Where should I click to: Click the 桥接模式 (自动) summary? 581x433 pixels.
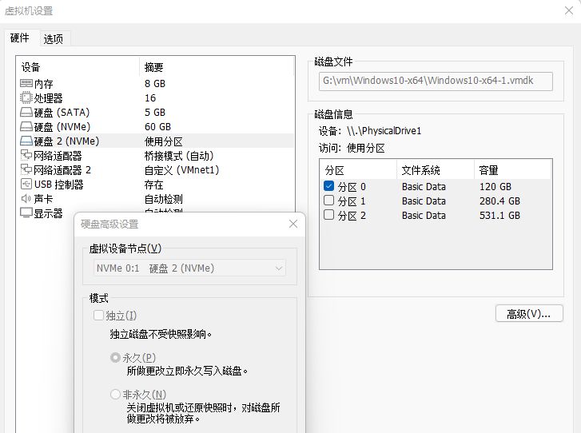(179, 156)
